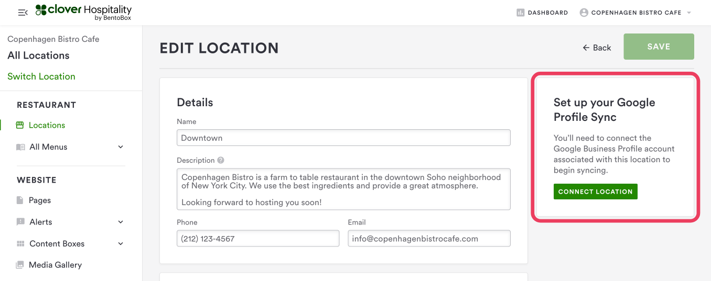Viewport: 711px width, 281px height.
Task: Click the Media Gallery images icon
Action: (x=20, y=265)
